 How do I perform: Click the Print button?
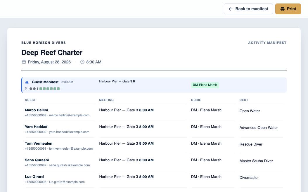point(288,9)
